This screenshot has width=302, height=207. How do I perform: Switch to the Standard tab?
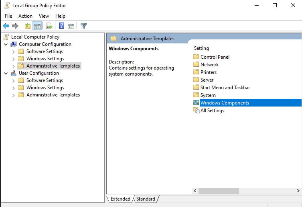tap(146, 199)
